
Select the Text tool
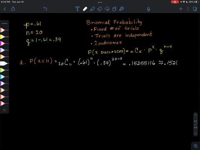coord(77,9)
